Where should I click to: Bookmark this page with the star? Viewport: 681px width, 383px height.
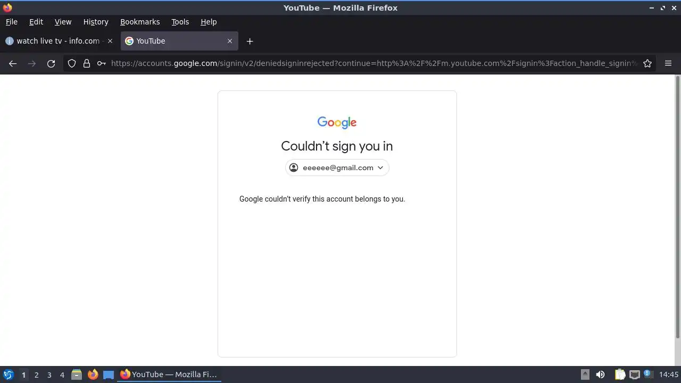647,63
